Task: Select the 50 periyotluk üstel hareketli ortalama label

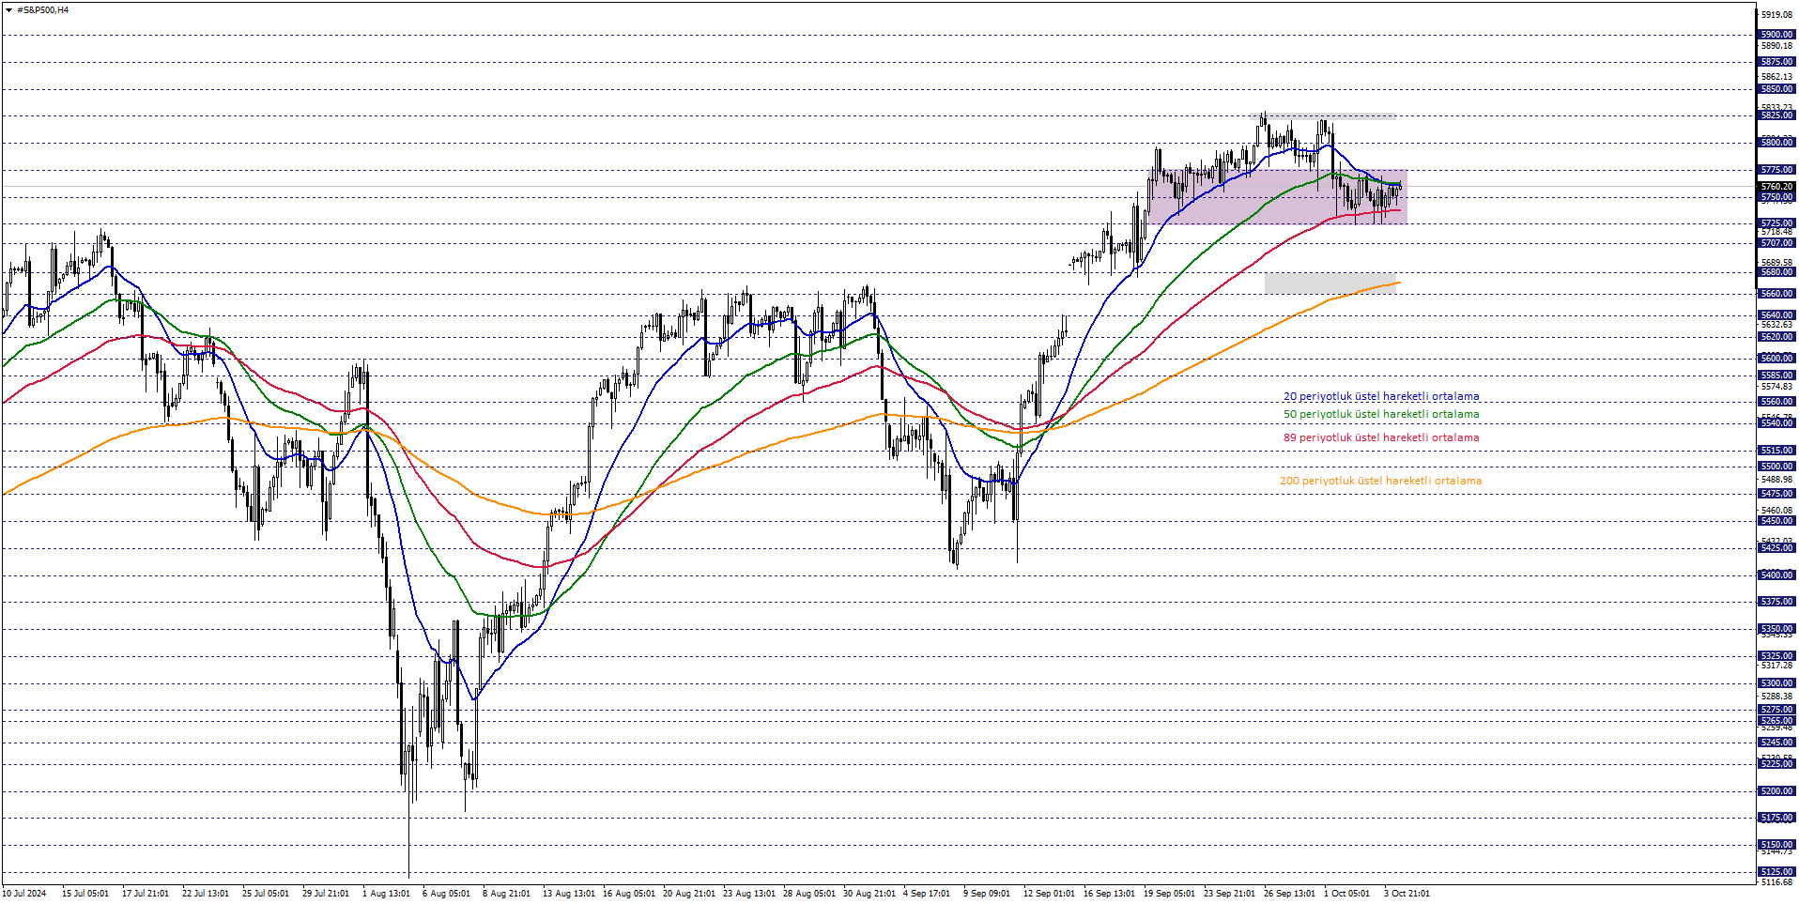Action: pyautogui.click(x=1380, y=414)
